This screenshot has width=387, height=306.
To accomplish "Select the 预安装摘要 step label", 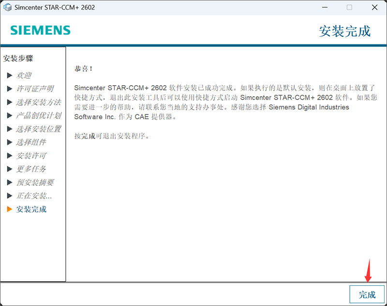I will coord(35,182).
